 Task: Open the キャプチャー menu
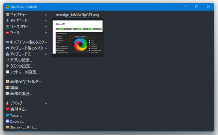[27, 15]
